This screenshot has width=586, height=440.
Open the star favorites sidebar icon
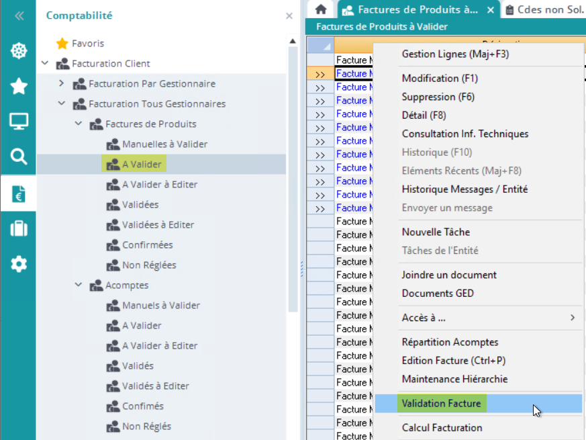(x=18, y=86)
